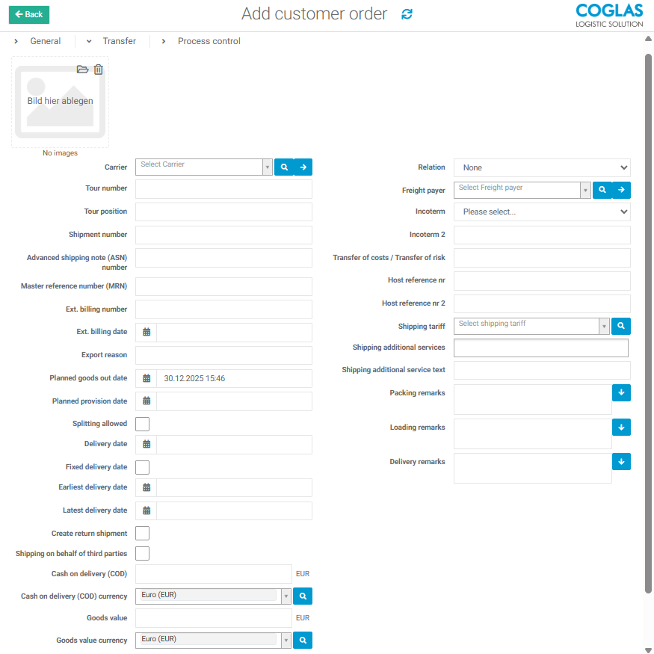Click the arrow button next to Carrier
654x654 pixels.
[x=303, y=167]
